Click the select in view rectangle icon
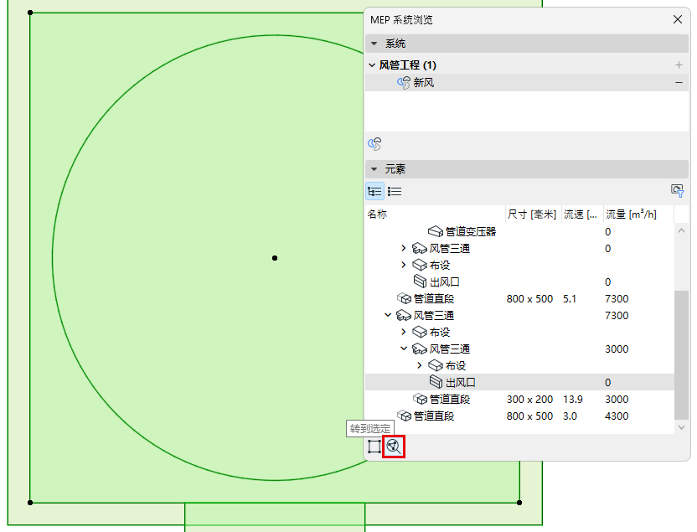The image size is (697, 532). 374,447
